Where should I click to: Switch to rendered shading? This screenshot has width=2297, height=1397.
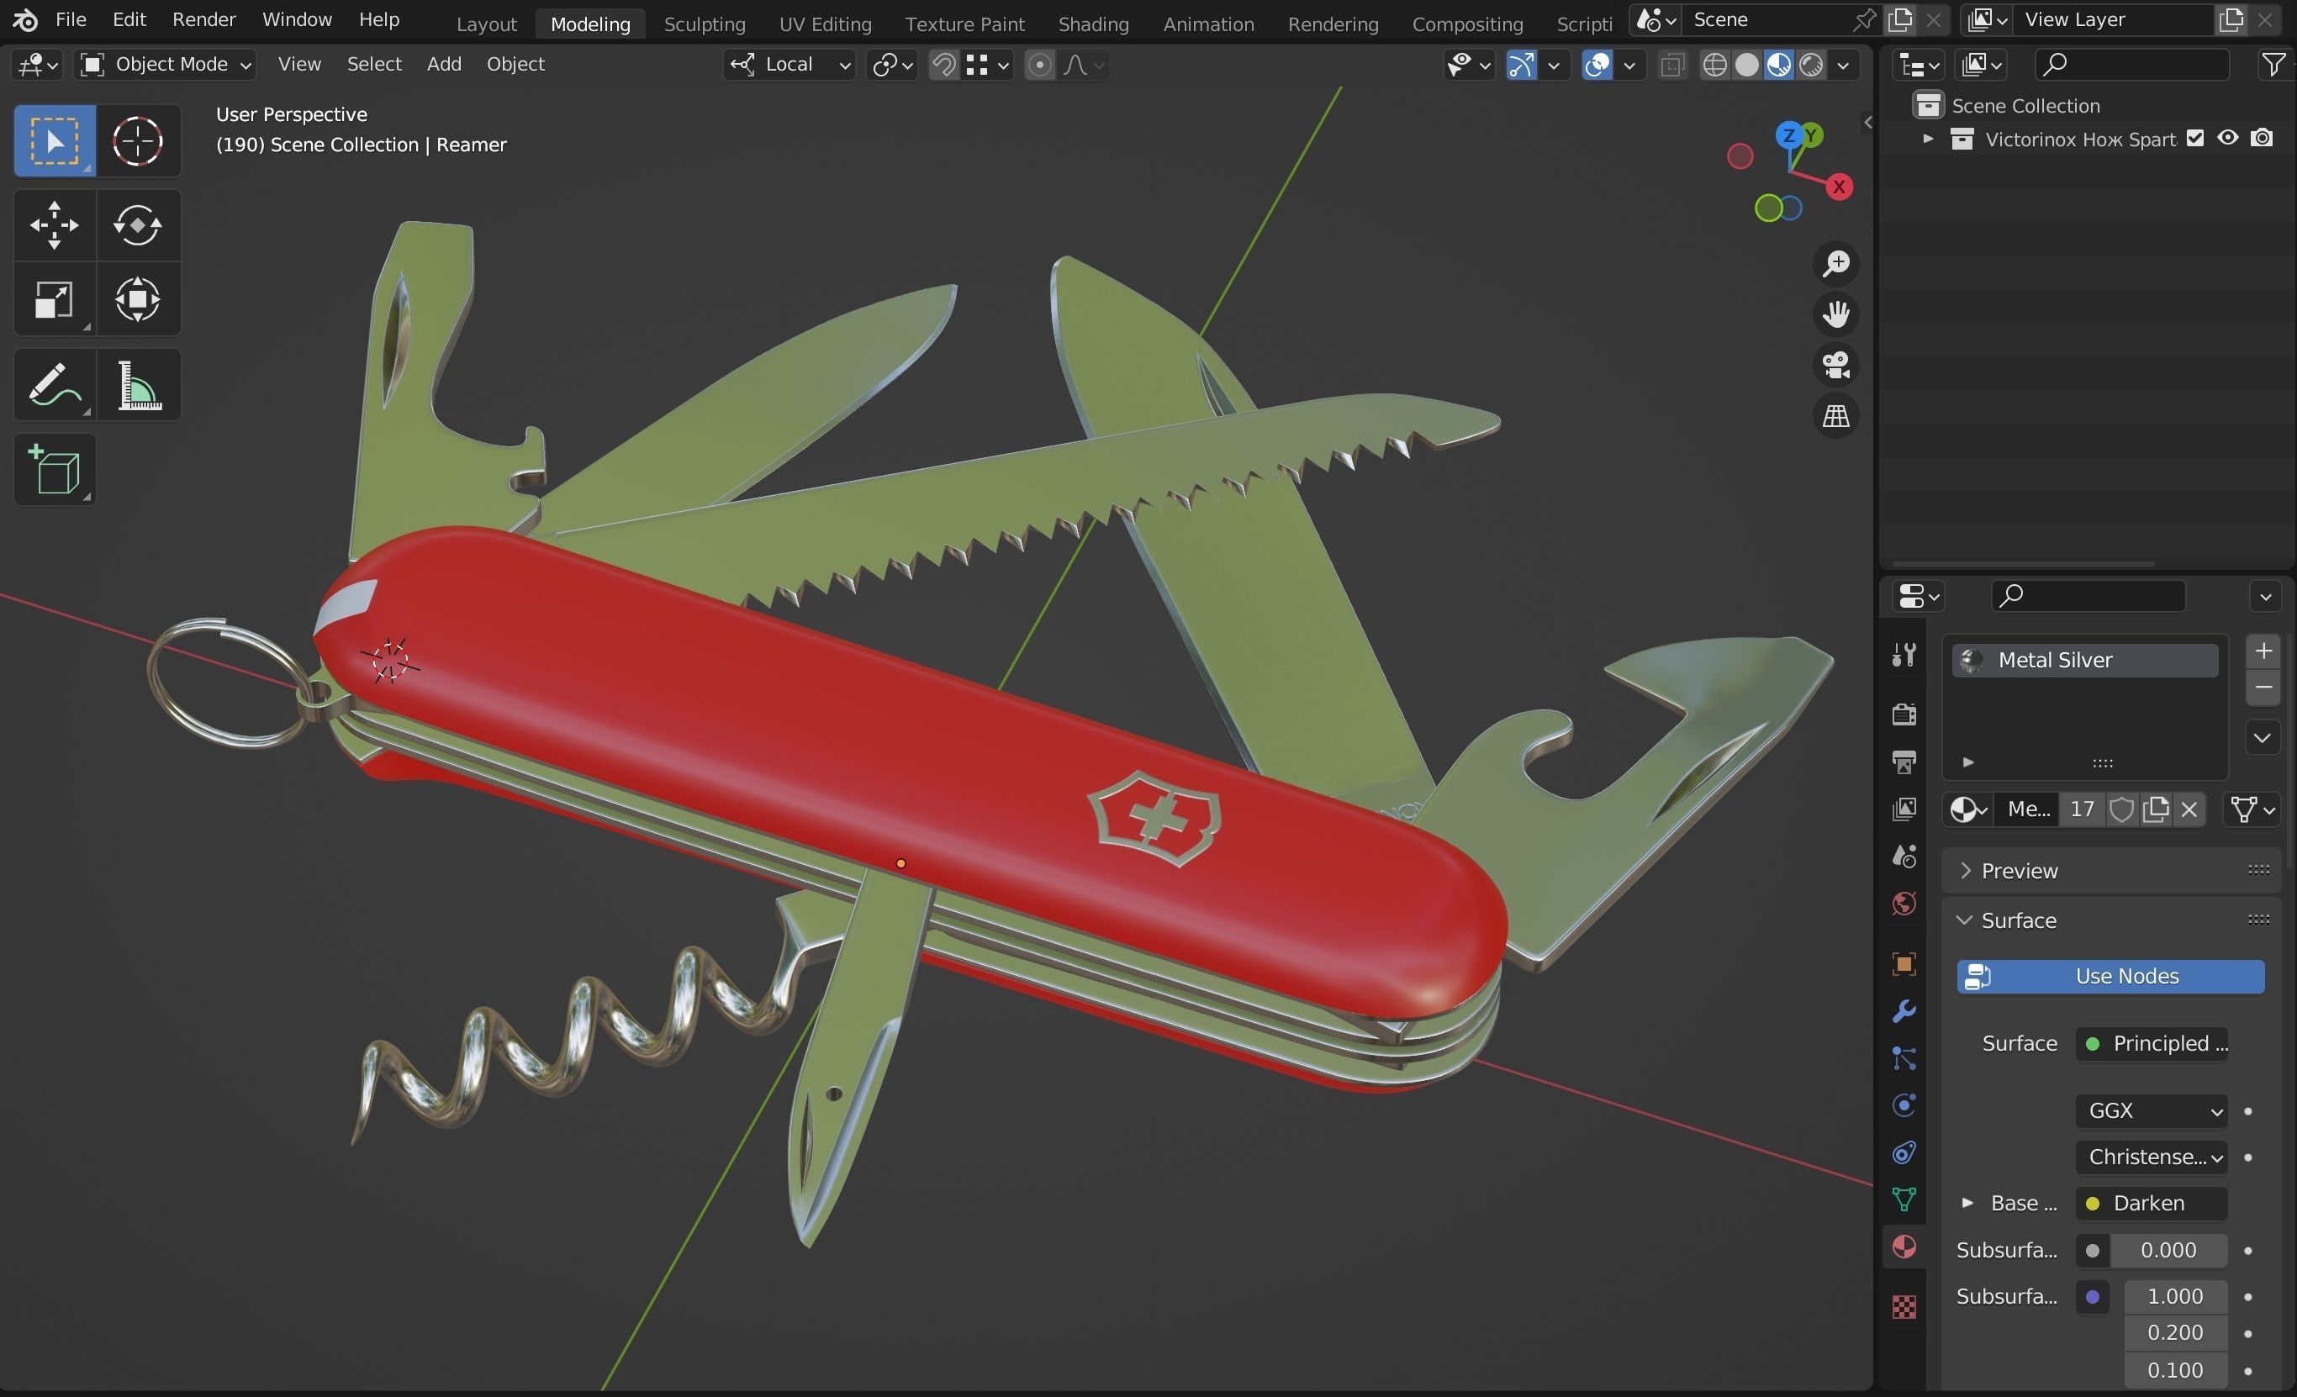point(1810,65)
